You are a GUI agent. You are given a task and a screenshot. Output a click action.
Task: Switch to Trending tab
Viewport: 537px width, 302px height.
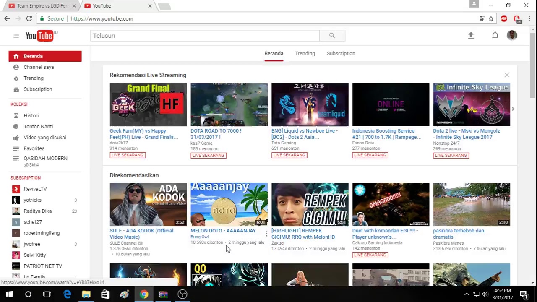(305, 53)
